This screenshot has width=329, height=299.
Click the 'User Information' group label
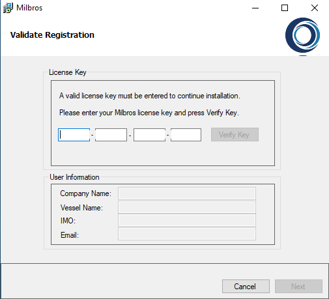74,177
